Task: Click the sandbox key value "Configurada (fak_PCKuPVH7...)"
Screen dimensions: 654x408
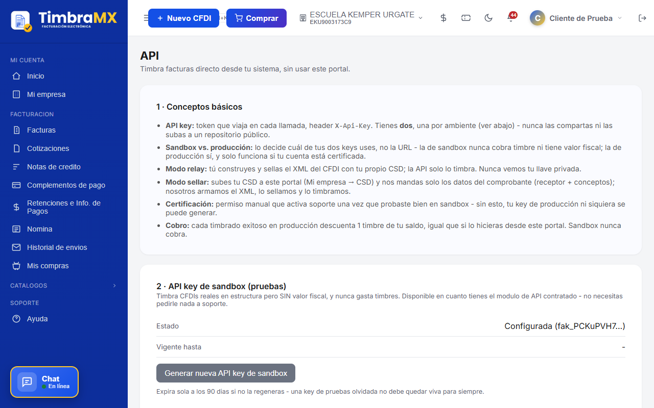Action: 565,326
